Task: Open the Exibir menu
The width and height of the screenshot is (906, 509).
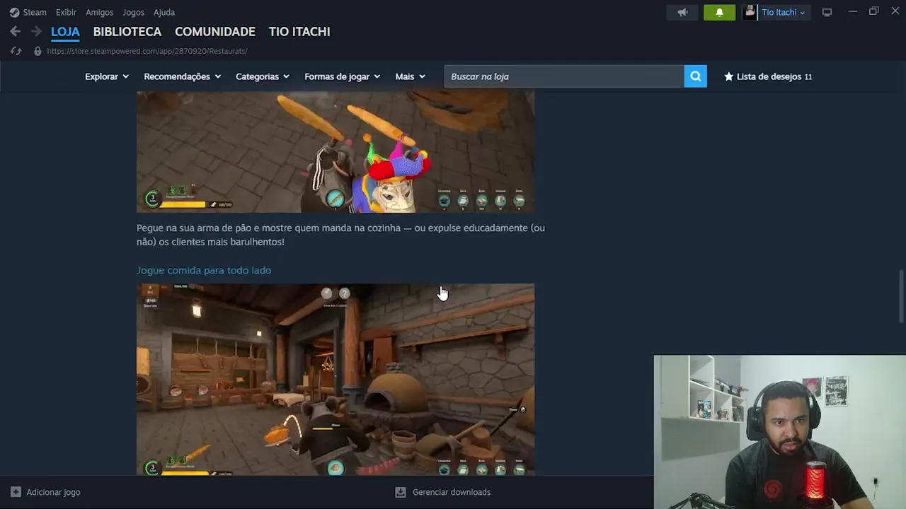Action: tap(66, 12)
